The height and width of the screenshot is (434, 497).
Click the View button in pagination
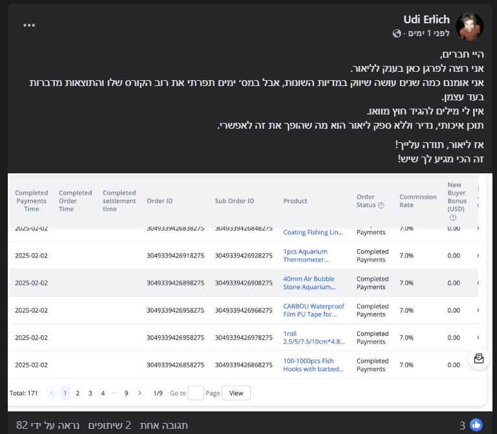click(x=236, y=393)
